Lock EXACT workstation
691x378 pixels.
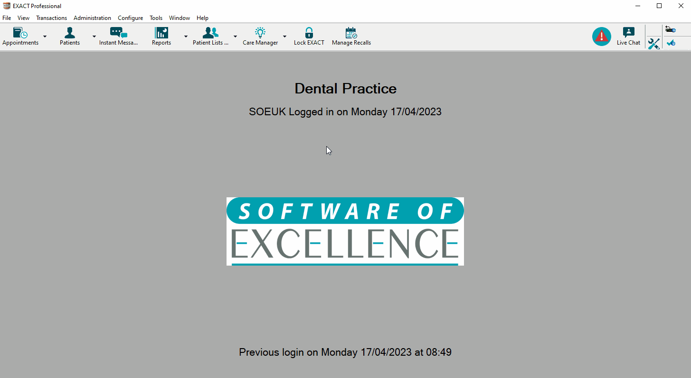coord(309,36)
